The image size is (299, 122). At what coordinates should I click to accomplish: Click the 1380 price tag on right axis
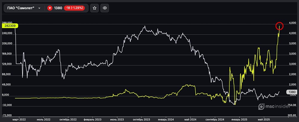(291, 92)
